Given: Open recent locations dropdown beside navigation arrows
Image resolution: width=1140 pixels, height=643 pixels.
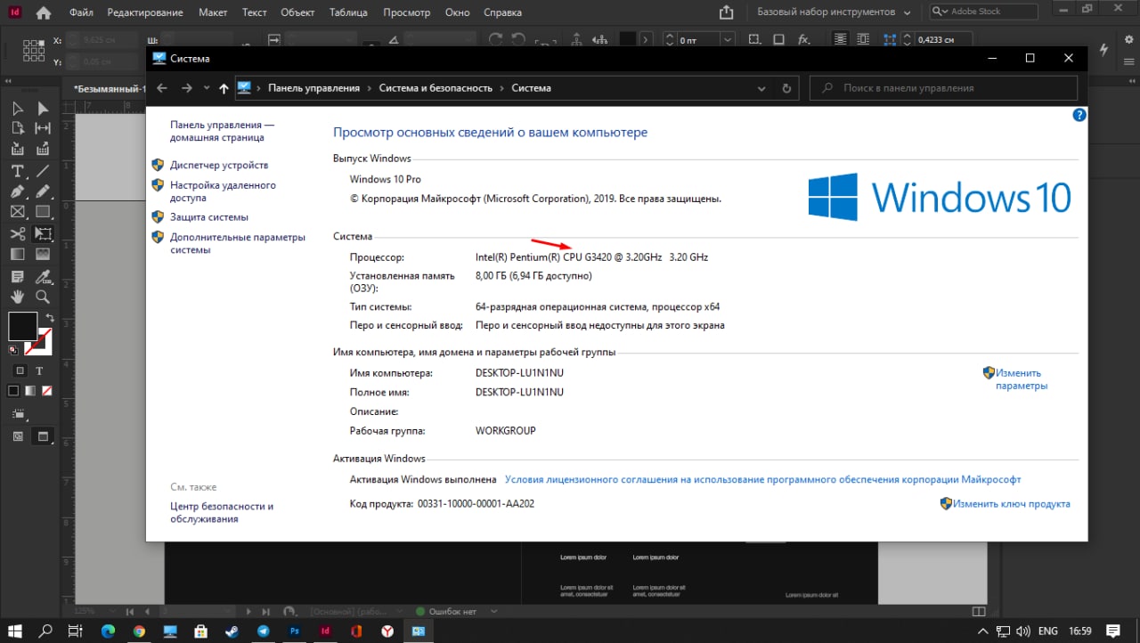Looking at the screenshot, I should click(x=207, y=88).
